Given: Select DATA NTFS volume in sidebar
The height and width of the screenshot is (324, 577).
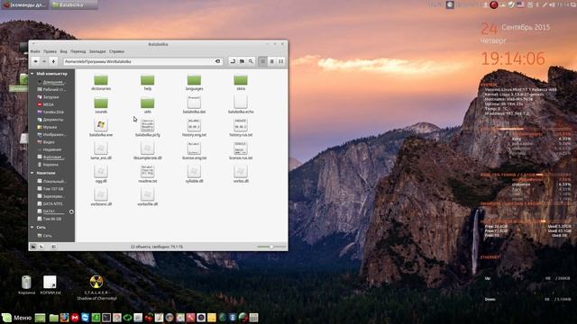Looking at the screenshot, I should 51,204.
